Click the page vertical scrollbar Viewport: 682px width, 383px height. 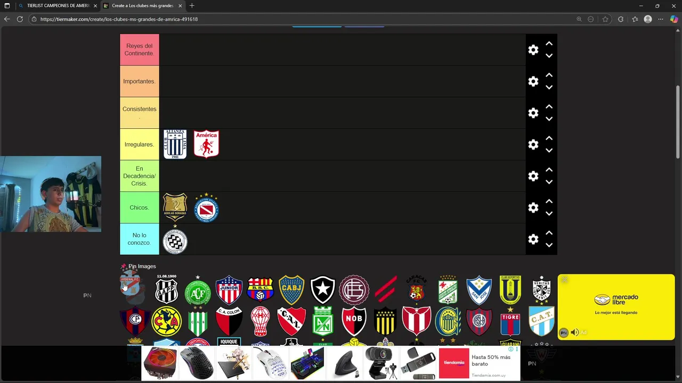[678, 121]
